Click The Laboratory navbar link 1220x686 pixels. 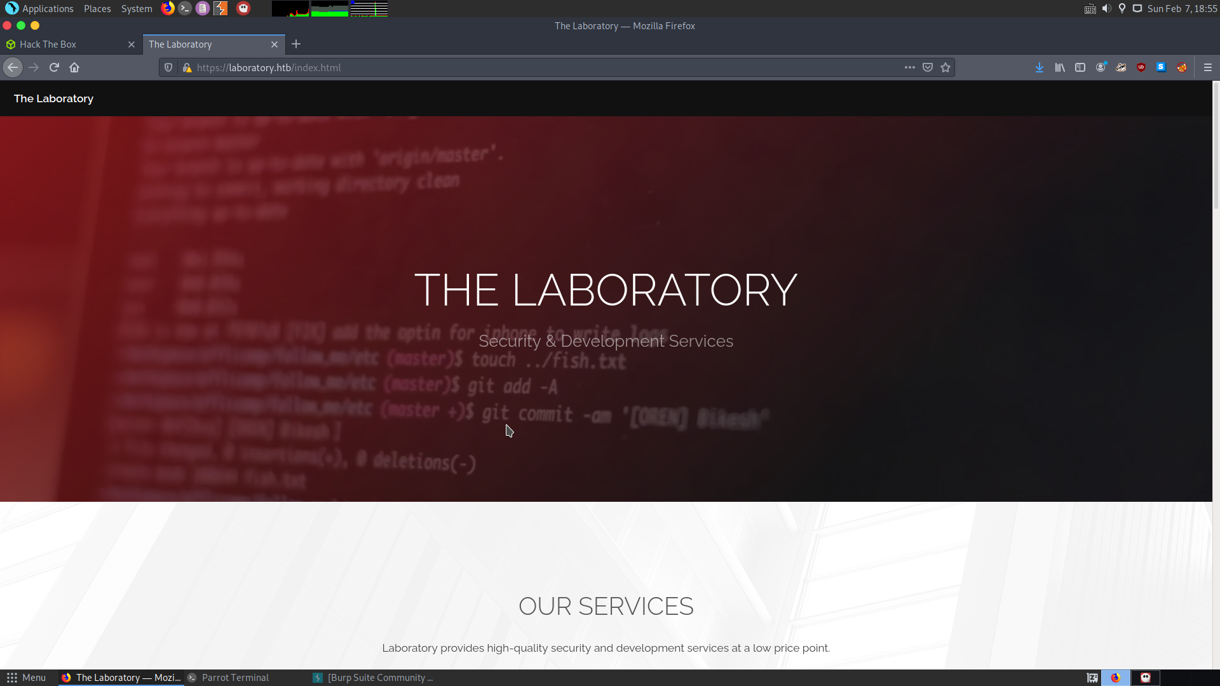tap(53, 98)
